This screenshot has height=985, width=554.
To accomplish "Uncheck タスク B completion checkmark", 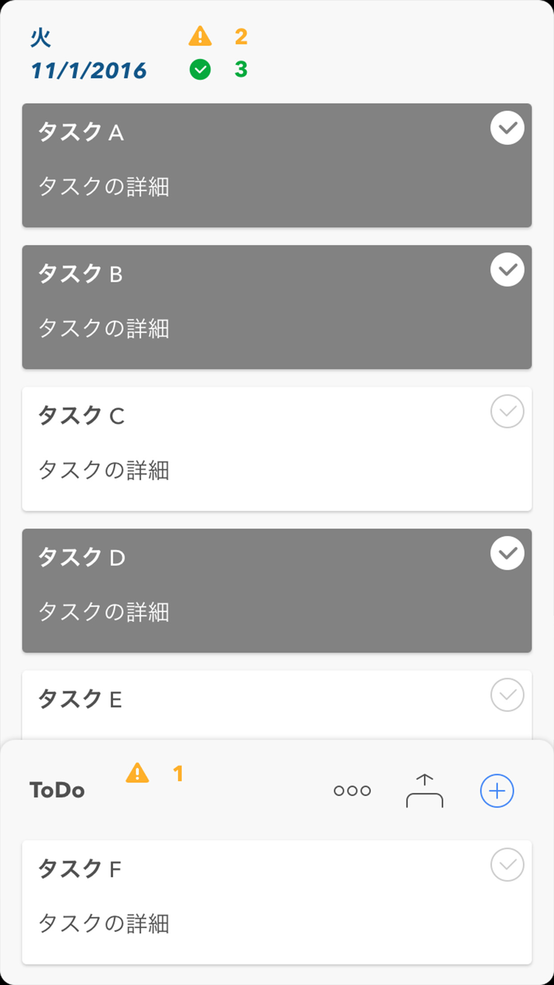I will pos(507,269).
